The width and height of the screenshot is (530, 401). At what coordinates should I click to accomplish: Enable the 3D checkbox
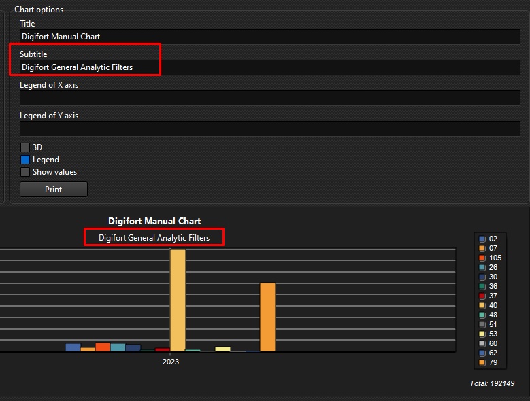click(25, 147)
